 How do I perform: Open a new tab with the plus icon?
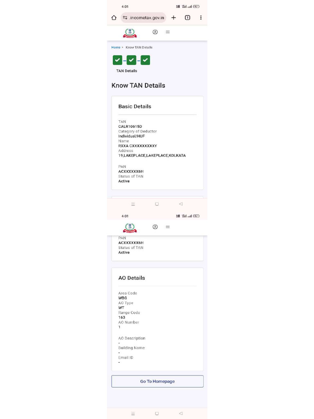coord(173,18)
